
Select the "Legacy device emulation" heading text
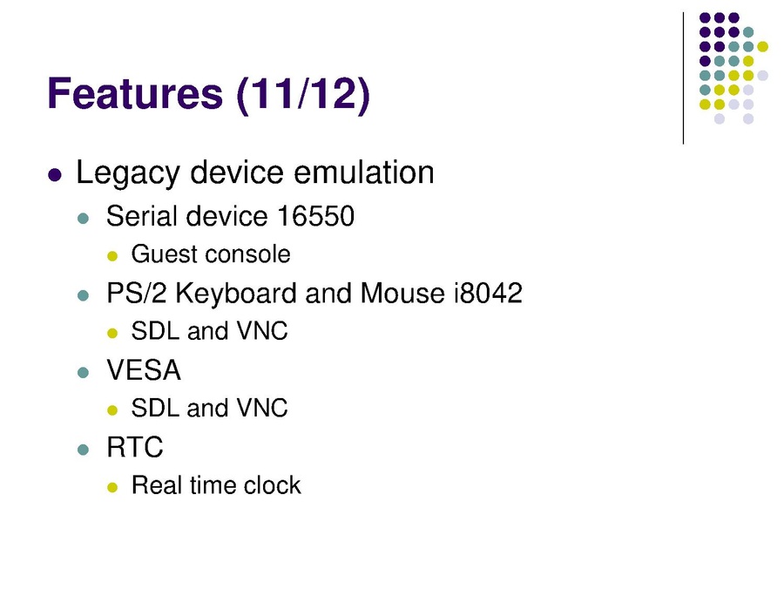[255, 173]
